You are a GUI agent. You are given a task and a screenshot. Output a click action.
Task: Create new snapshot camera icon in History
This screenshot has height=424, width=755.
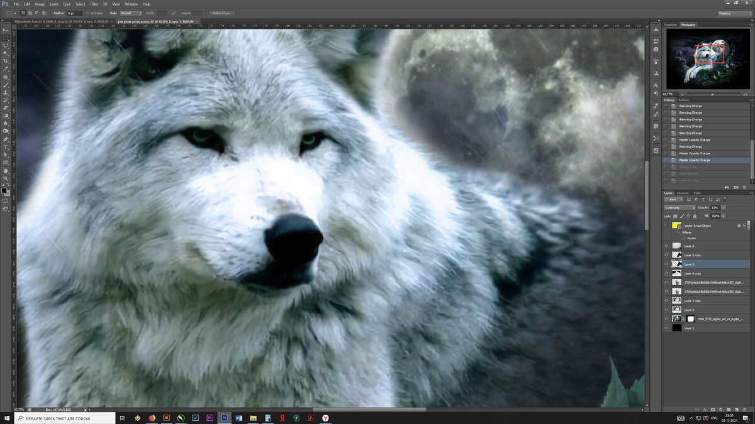(736, 187)
